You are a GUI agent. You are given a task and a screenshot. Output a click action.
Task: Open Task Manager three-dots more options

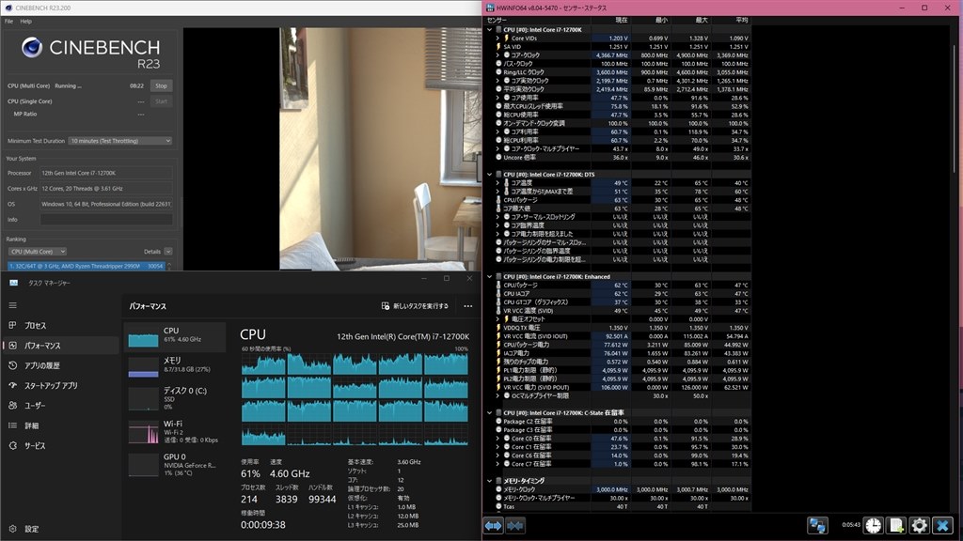(x=468, y=306)
